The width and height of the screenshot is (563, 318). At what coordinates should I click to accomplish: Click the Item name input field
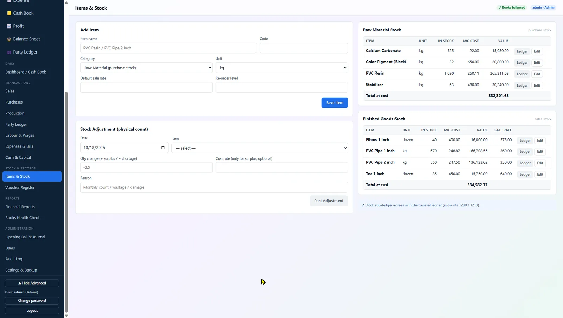point(169,48)
